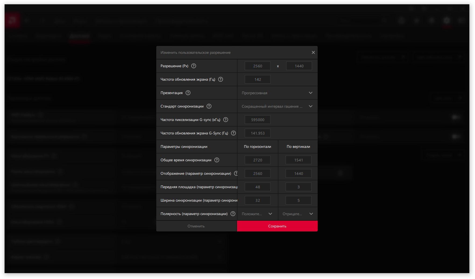Select the refresh rate field showing 142
Screen dimensions: 475x279
pyautogui.click(x=258, y=79)
